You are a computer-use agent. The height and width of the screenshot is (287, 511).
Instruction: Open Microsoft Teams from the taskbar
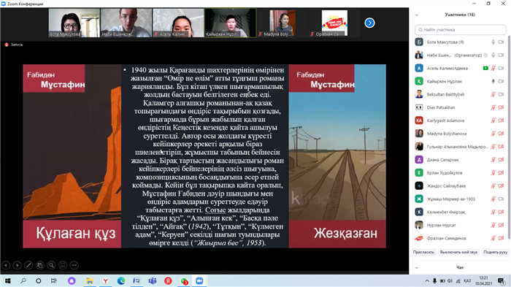pos(152,281)
